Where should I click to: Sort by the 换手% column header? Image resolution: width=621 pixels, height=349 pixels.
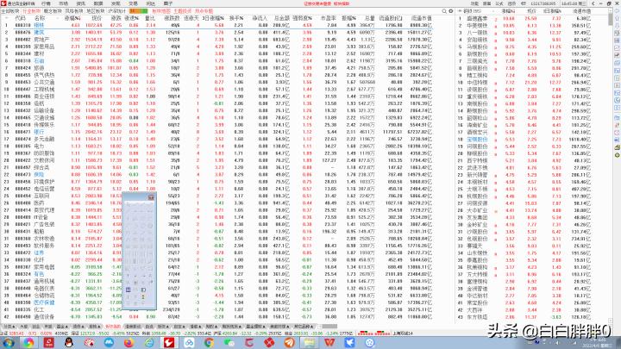coord(236,18)
